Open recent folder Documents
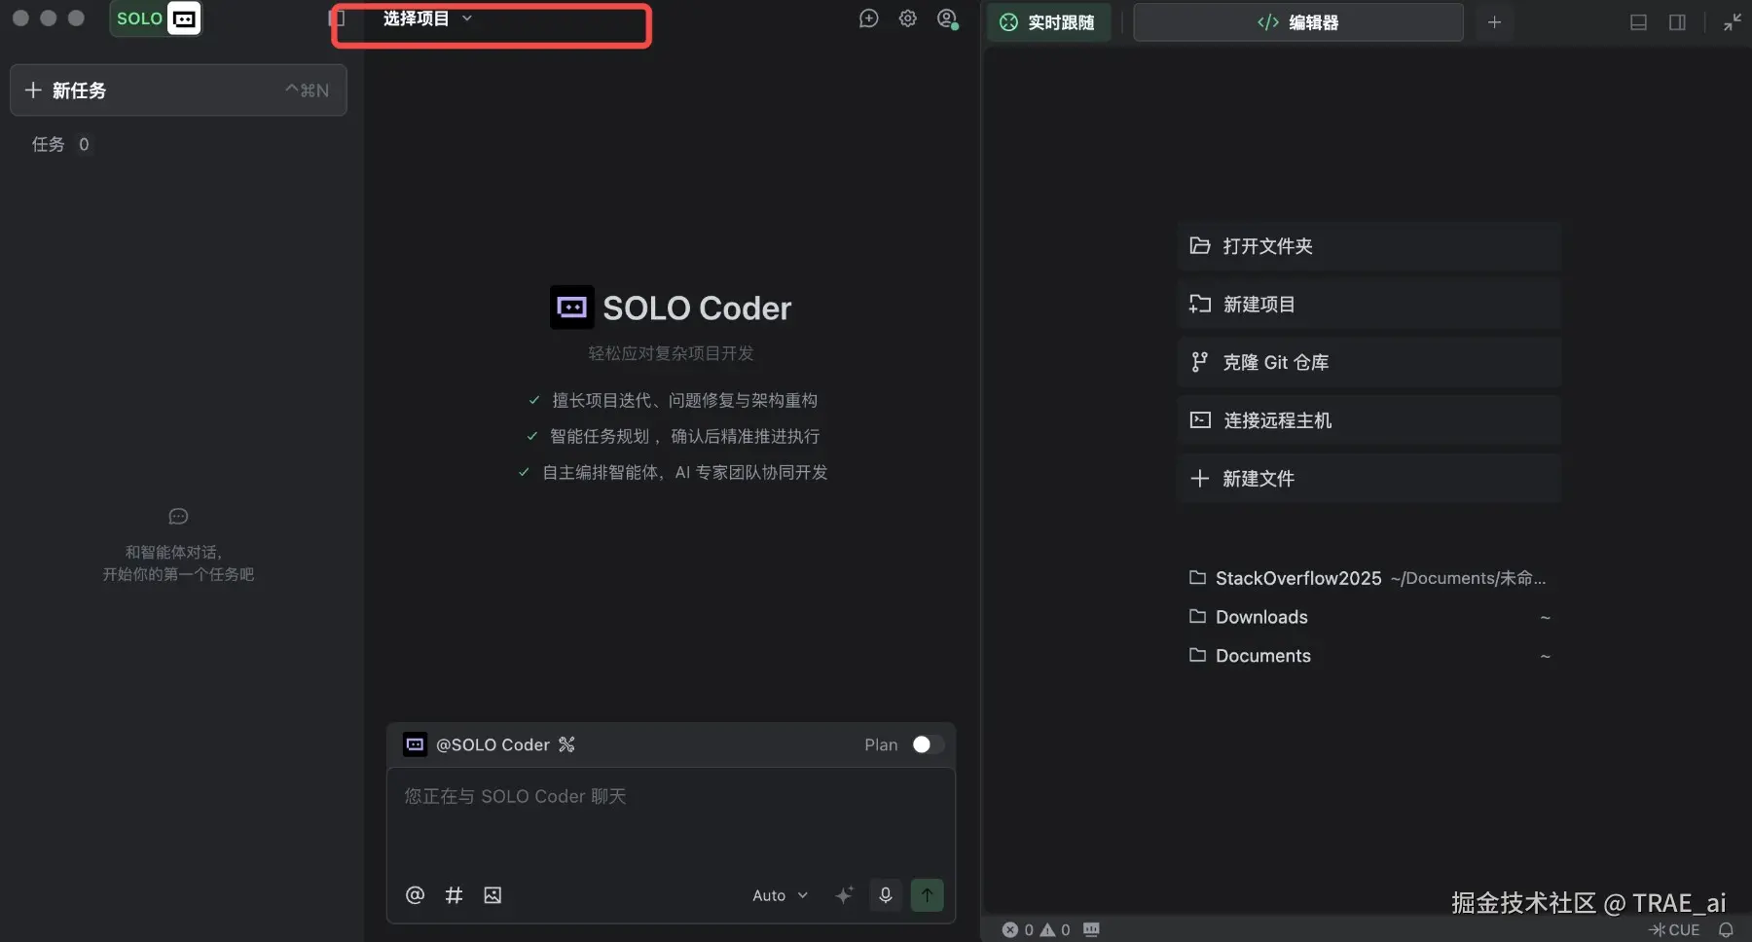The image size is (1752, 942). 1369,656
